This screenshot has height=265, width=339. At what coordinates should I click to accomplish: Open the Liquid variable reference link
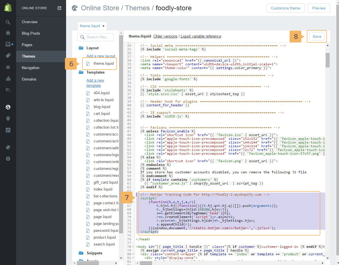[201, 36]
